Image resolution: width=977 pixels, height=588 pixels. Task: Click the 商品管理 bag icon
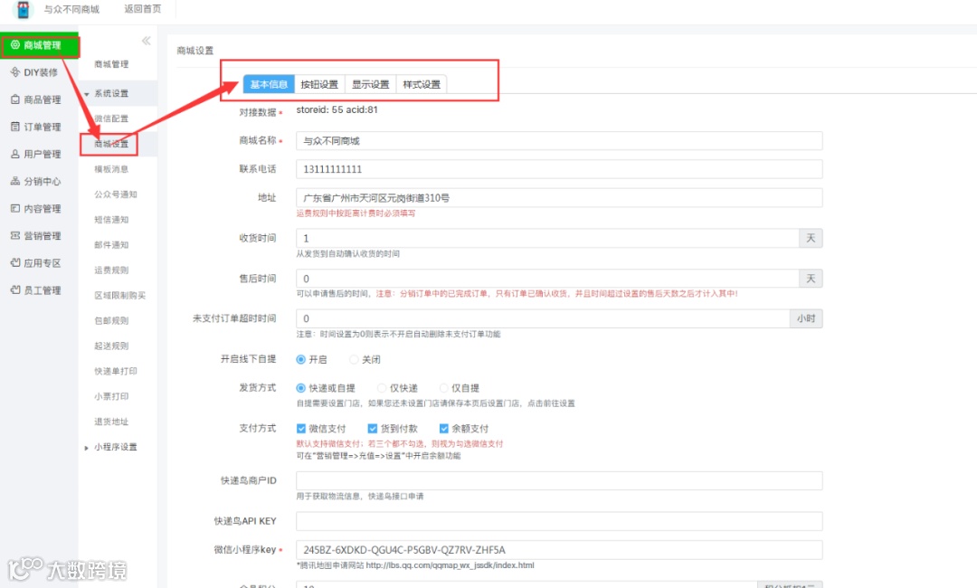15,100
